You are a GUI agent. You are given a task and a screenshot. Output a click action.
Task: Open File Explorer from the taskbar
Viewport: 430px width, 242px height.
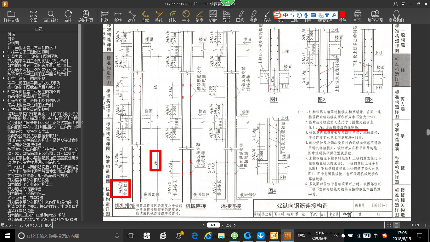click(x=221, y=235)
